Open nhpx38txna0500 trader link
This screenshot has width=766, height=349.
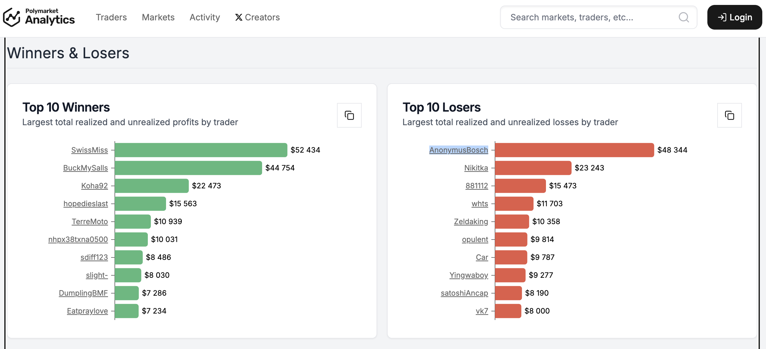78,240
